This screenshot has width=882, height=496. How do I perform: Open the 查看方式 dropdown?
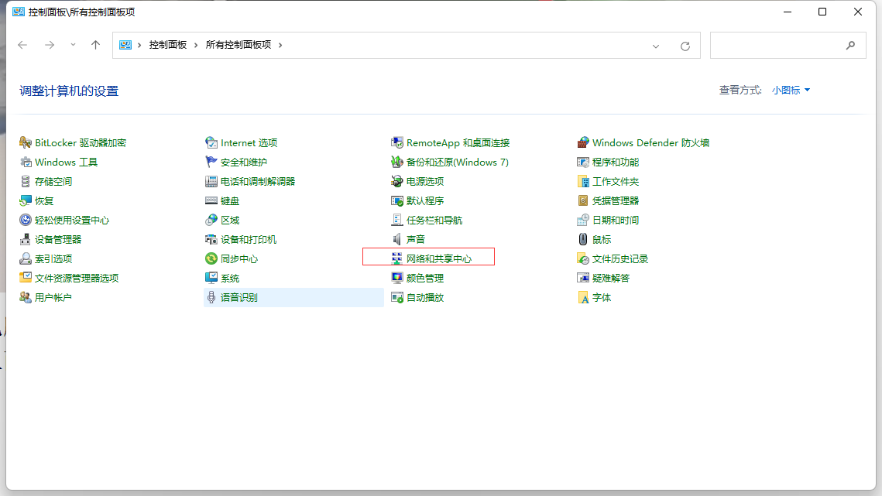tap(791, 90)
